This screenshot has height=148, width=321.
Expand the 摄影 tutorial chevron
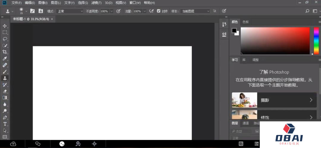tap(311, 100)
